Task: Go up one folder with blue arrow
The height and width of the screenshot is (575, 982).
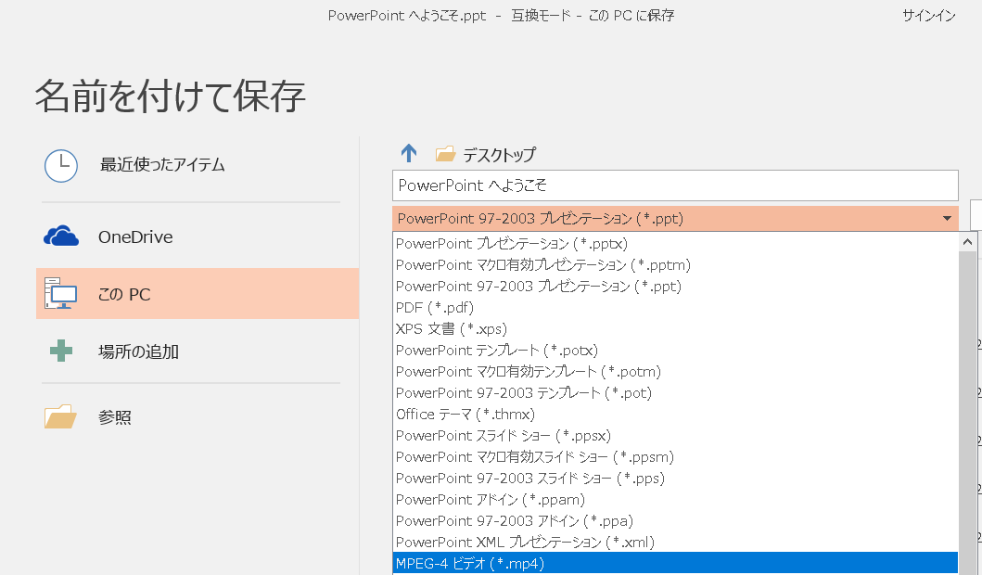Action: click(x=408, y=153)
